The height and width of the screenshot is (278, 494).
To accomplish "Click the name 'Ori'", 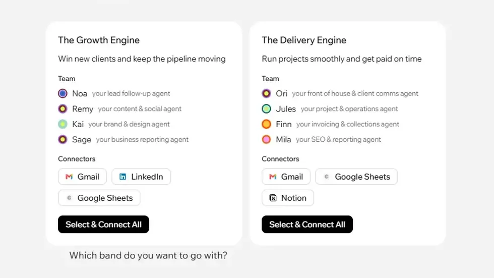I will pyautogui.click(x=282, y=94).
